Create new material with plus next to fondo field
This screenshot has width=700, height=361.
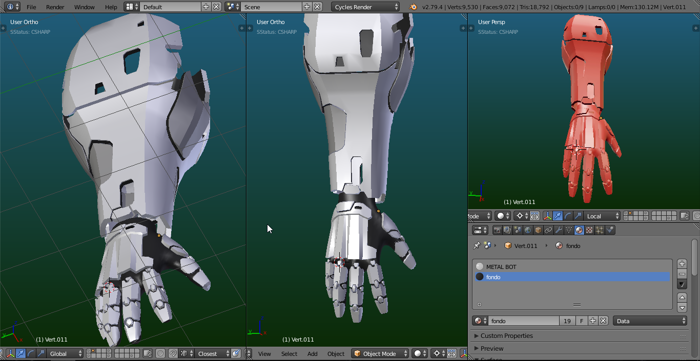click(x=593, y=321)
